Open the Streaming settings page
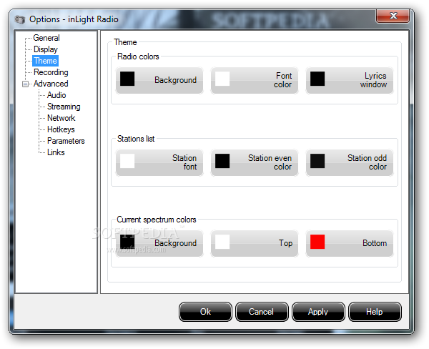 point(64,107)
